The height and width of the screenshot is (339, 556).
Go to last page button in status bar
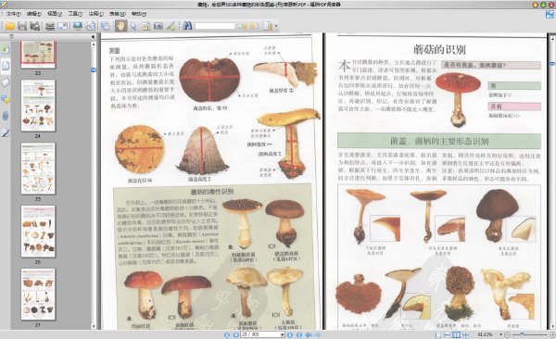[299, 334]
